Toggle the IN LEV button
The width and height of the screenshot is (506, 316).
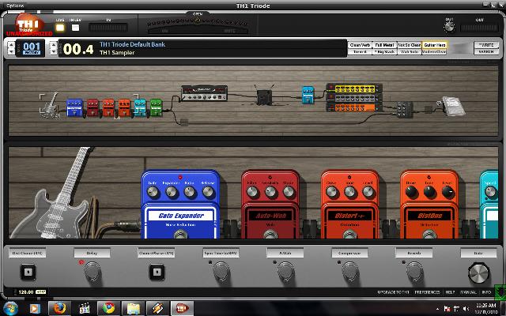point(76,28)
